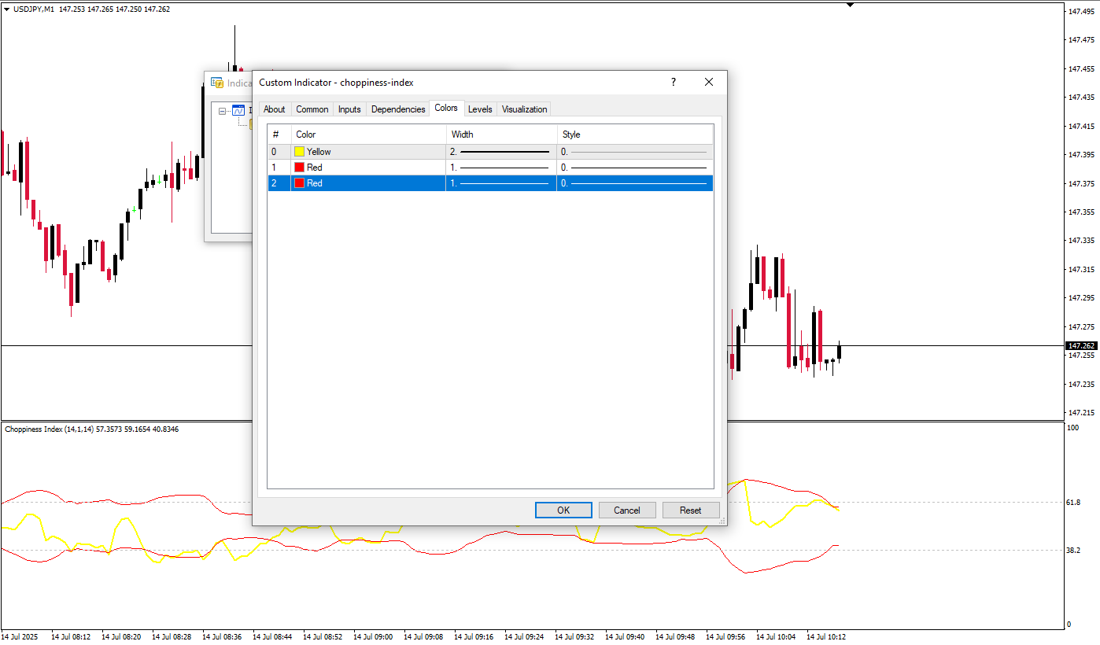Click the Indicators list window title icon
Viewport: 1100px width, 645px height.
pyautogui.click(x=217, y=83)
